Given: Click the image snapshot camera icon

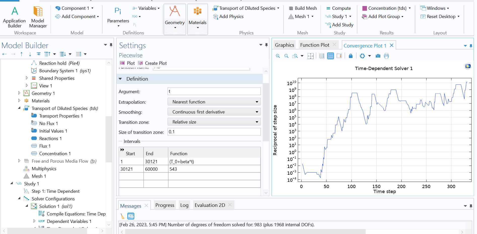Looking at the screenshot, I should coord(378,56).
